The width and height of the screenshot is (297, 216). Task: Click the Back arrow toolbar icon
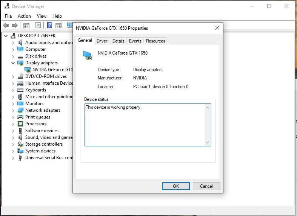pos(6,25)
